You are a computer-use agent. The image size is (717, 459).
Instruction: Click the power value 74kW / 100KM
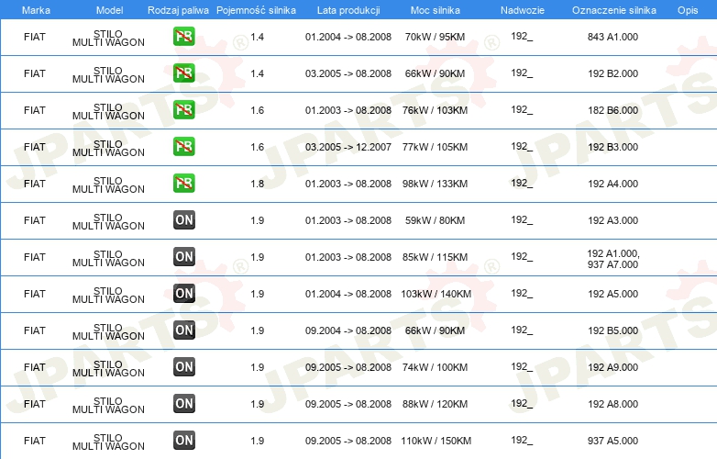click(435, 367)
